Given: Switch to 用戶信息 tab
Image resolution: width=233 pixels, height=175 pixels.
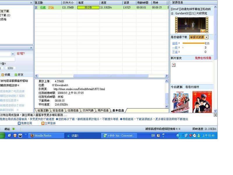Looking at the screenshot, I should pyautogui.click(x=103, y=111).
